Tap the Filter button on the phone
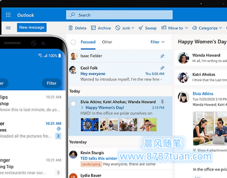The height and width of the screenshot is (178, 227). point(52,83)
